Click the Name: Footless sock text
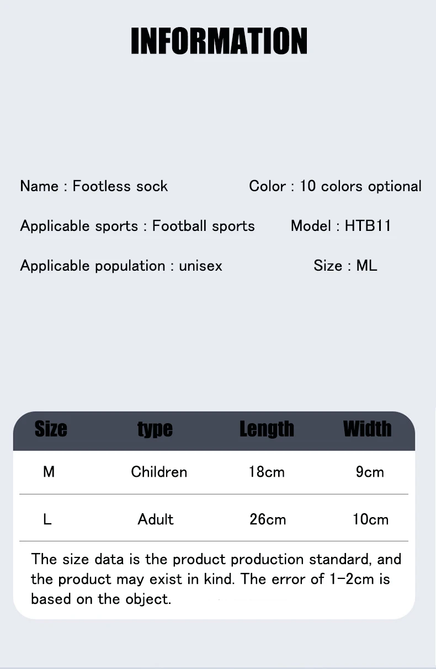The width and height of the screenshot is (436, 669). pos(94,186)
